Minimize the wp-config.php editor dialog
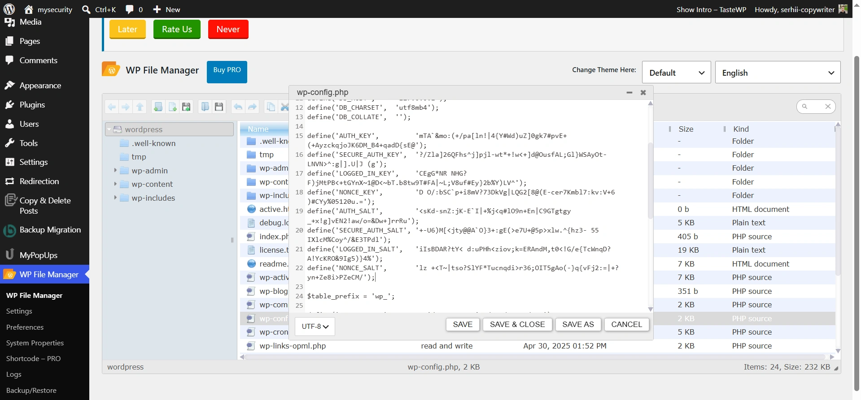This screenshot has height=400, width=861. click(x=629, y=92)
